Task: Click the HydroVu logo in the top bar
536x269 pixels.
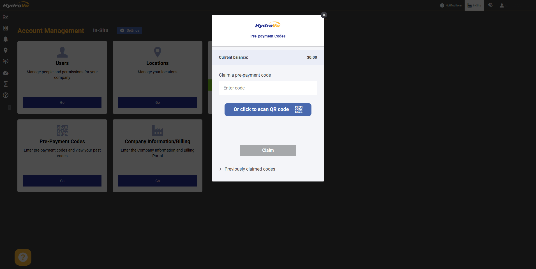Action: point(16,5)
